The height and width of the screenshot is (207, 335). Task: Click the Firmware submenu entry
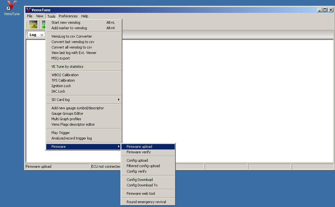point(84,147)
